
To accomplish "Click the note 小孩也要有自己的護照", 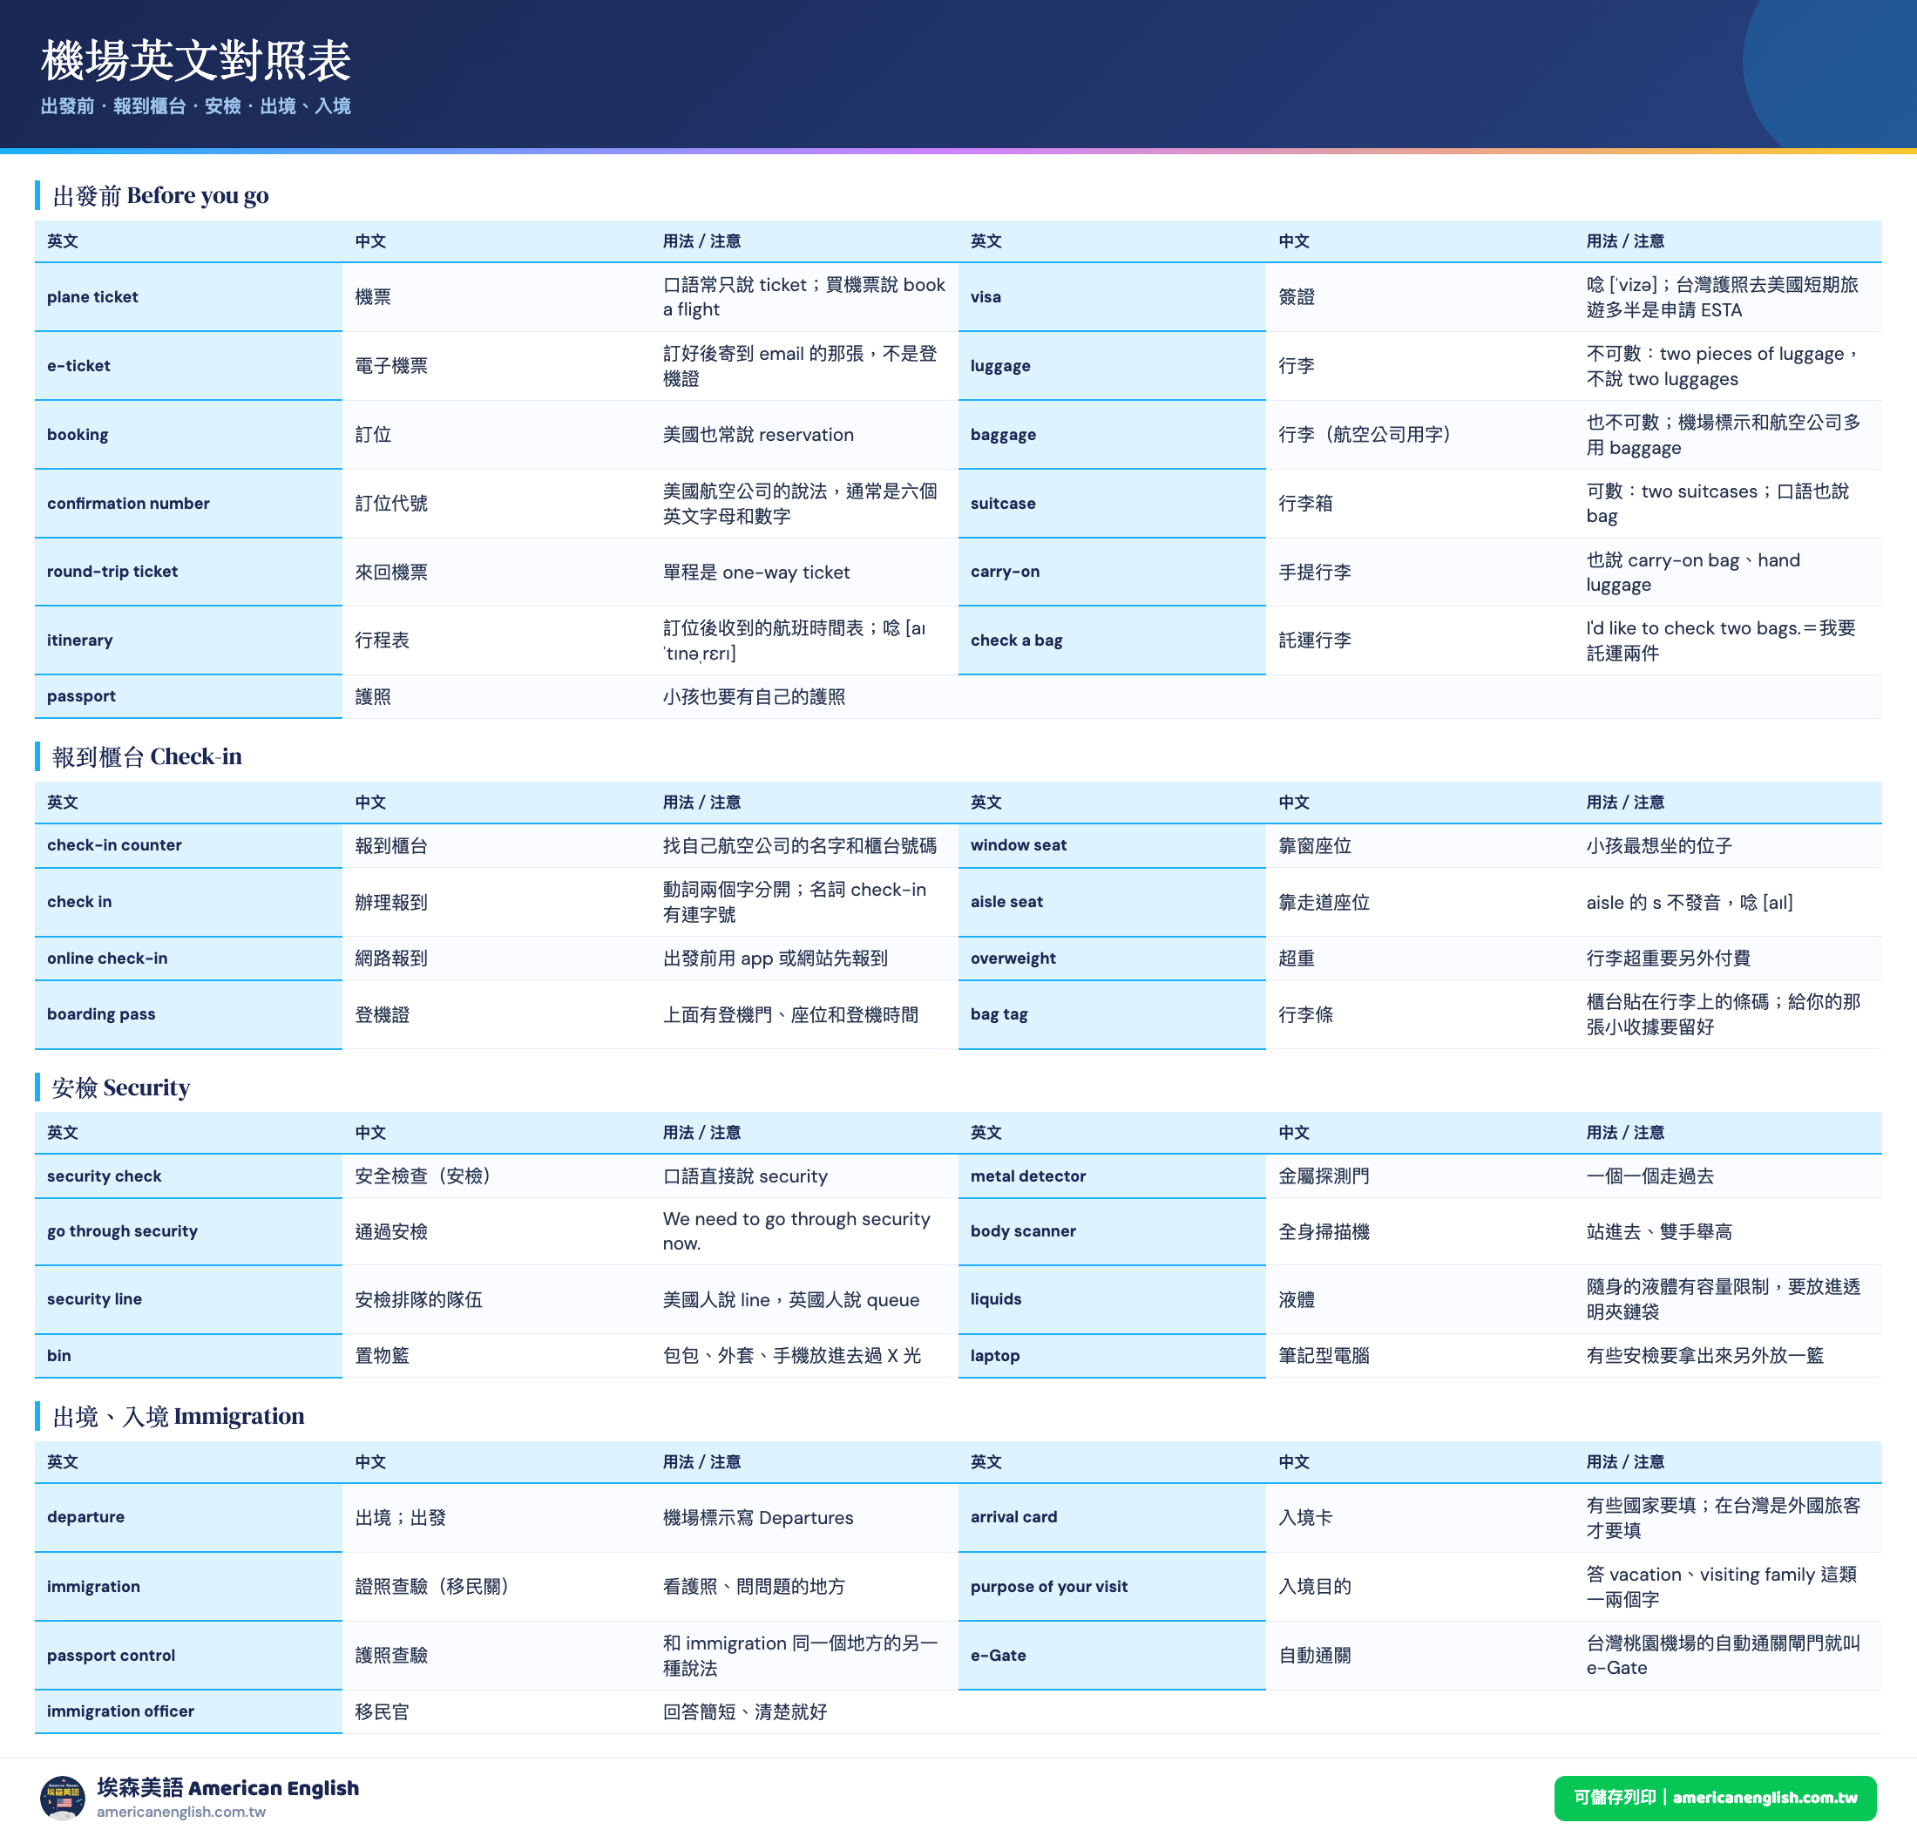I will pyautogui.click(x=754, y=696).
